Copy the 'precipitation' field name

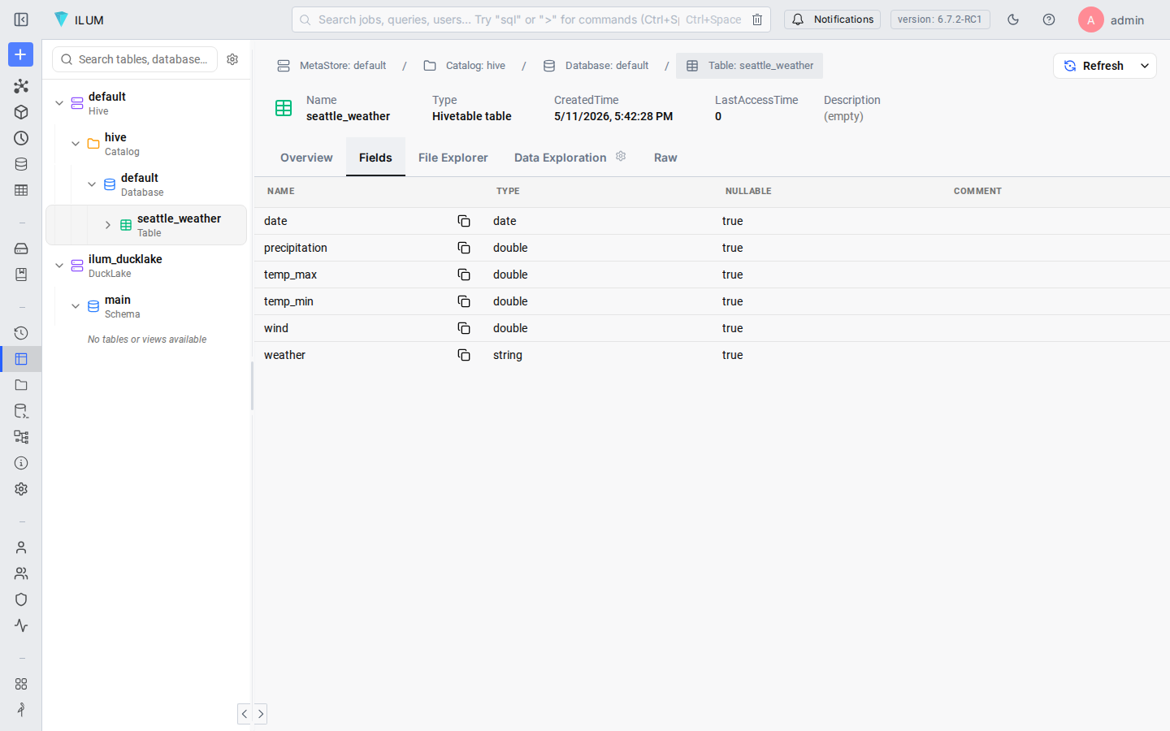coord(464,248)
